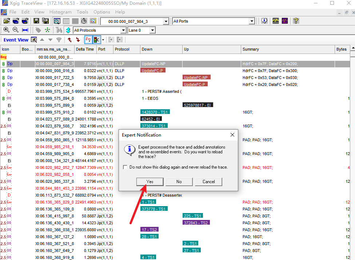Click the single floppy disk save icon
355x260 pixels.
coord(36,21)
